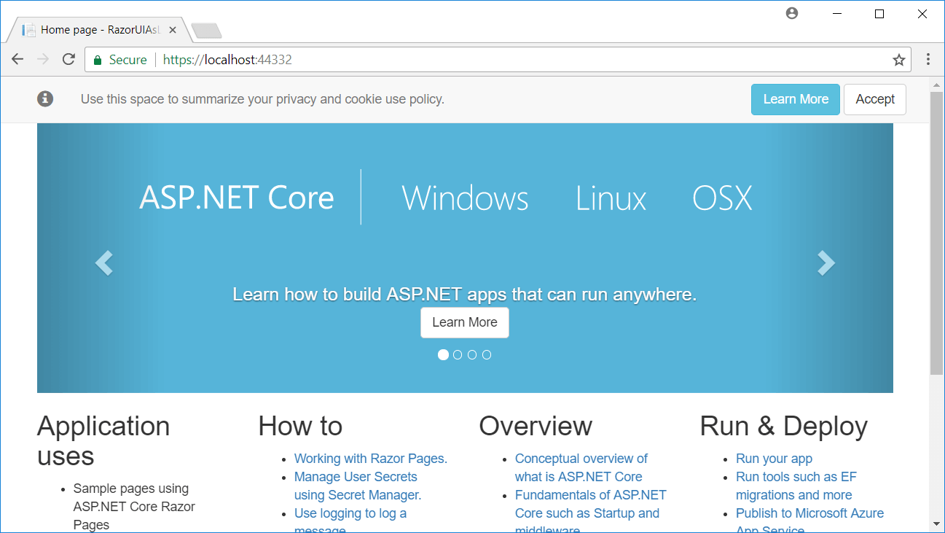
Task: Open Publish to Microsoft Azure link
Action: pos(810,519)
